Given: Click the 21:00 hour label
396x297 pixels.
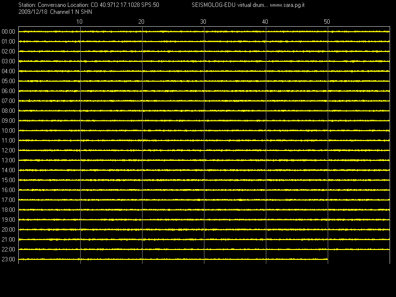Looking at the screenshot, I should click(x=8, y=240).
